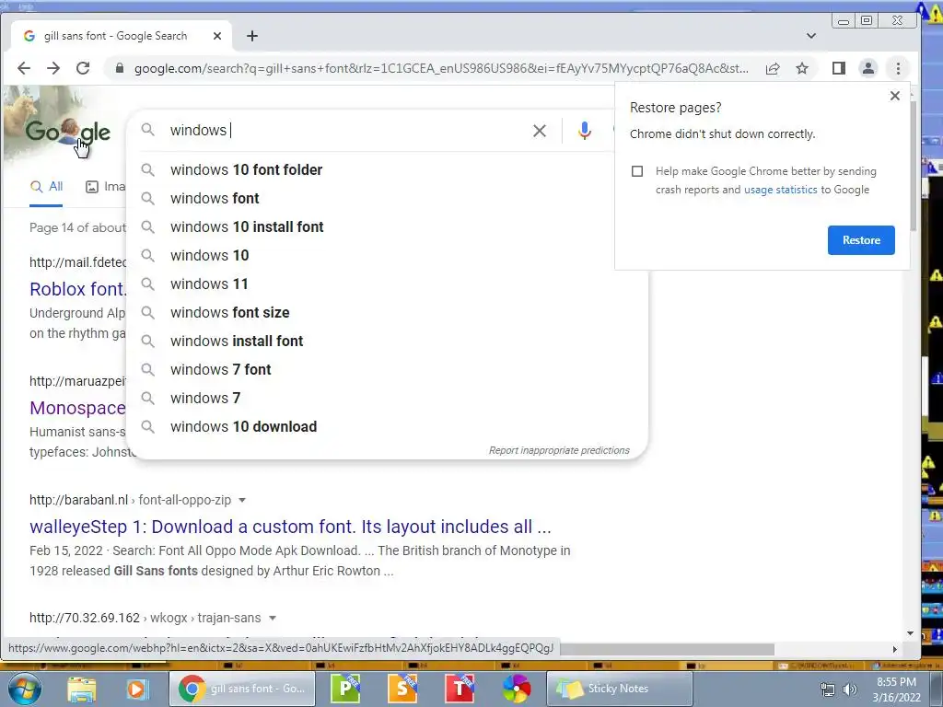Start voice search with the microphone
The image size is (943, 707).
coord(584,131)
